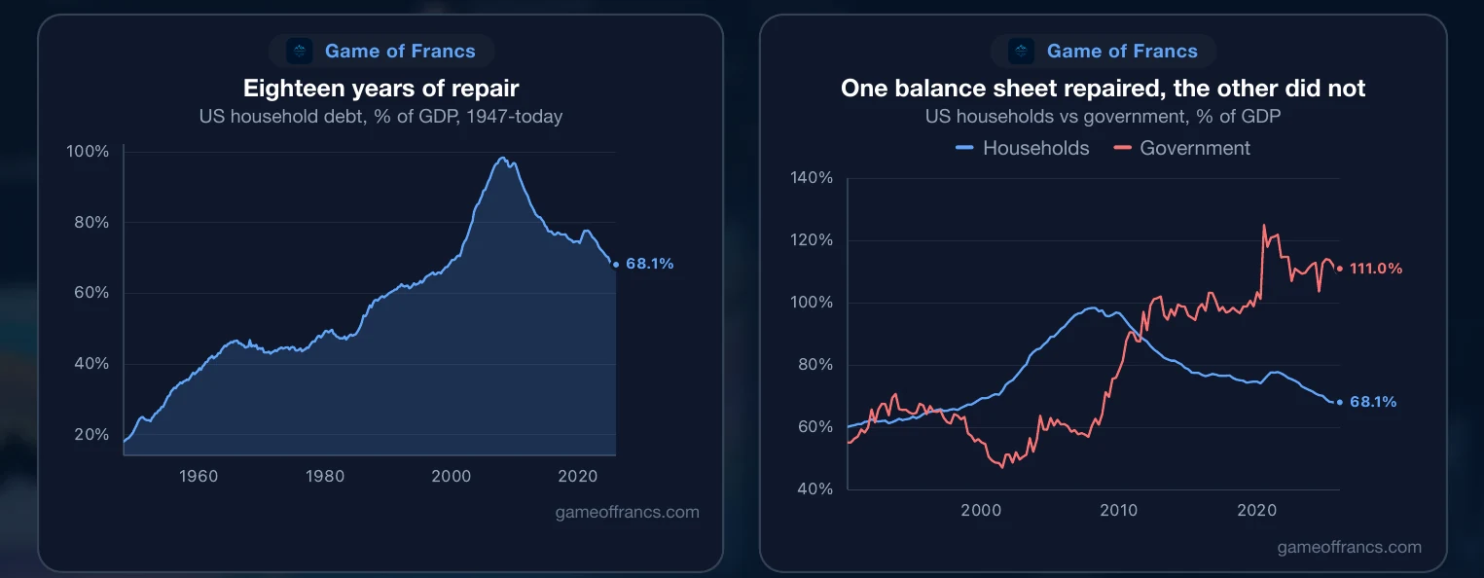Click the red Government legend line swatch
This screenshot has width=1484, height=578.
point(1123,148)
